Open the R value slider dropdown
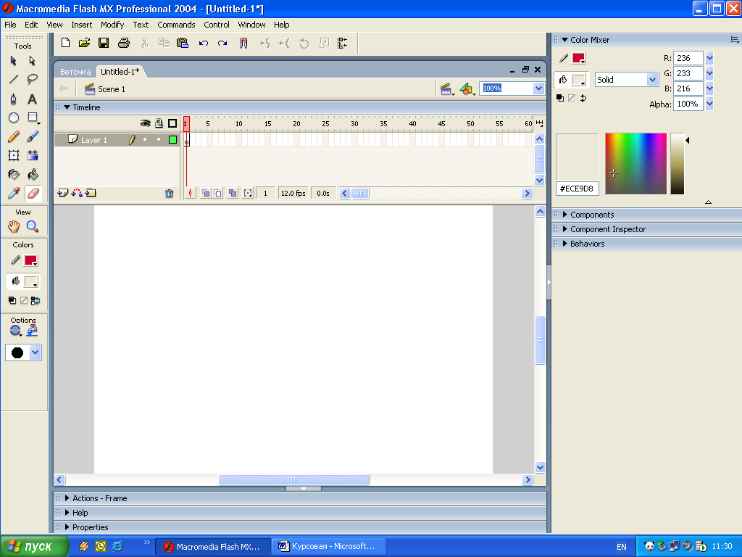 pos(709,58)
